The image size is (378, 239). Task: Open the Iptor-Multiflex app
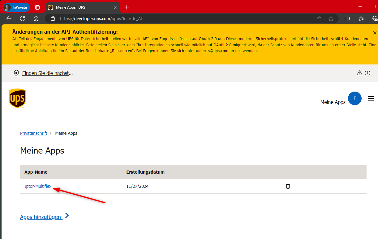38,186
